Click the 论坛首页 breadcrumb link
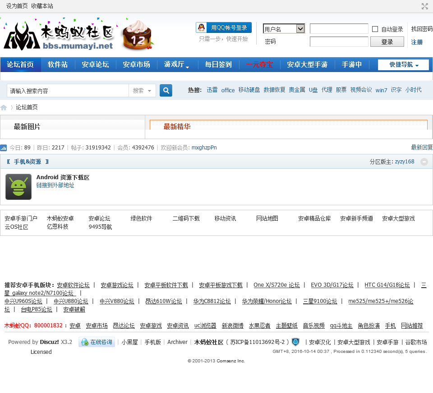Viewport: 433px width, 393px height. 27,107
